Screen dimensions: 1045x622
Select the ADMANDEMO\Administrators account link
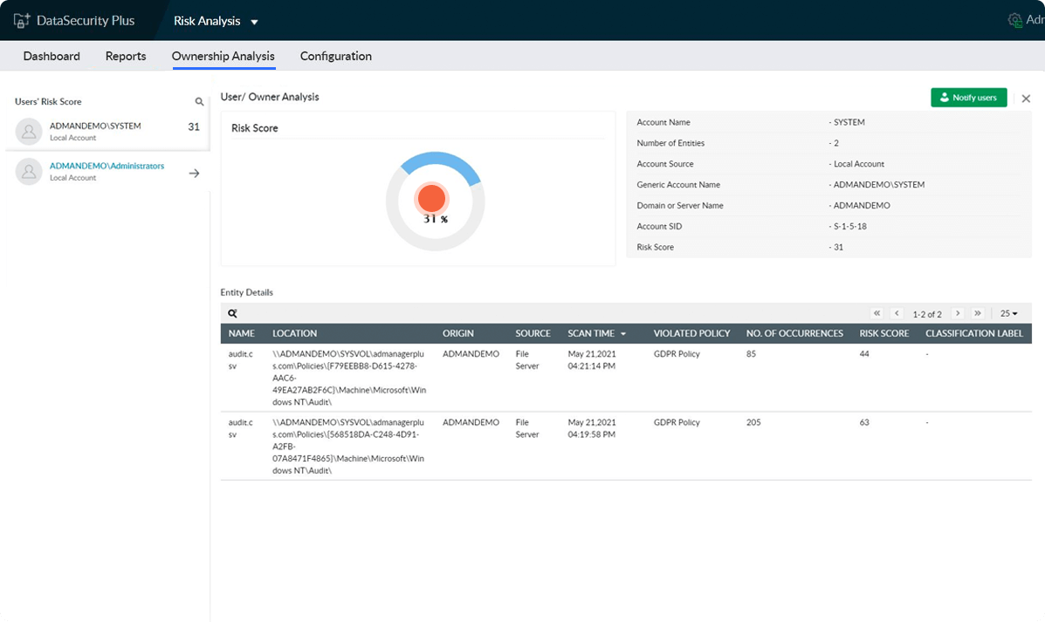coord(107,166)
